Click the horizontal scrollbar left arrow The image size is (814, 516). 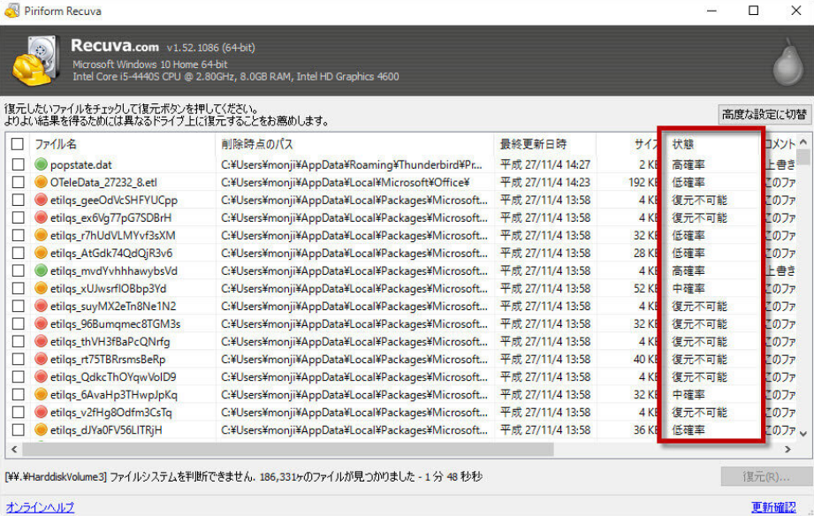14,449
